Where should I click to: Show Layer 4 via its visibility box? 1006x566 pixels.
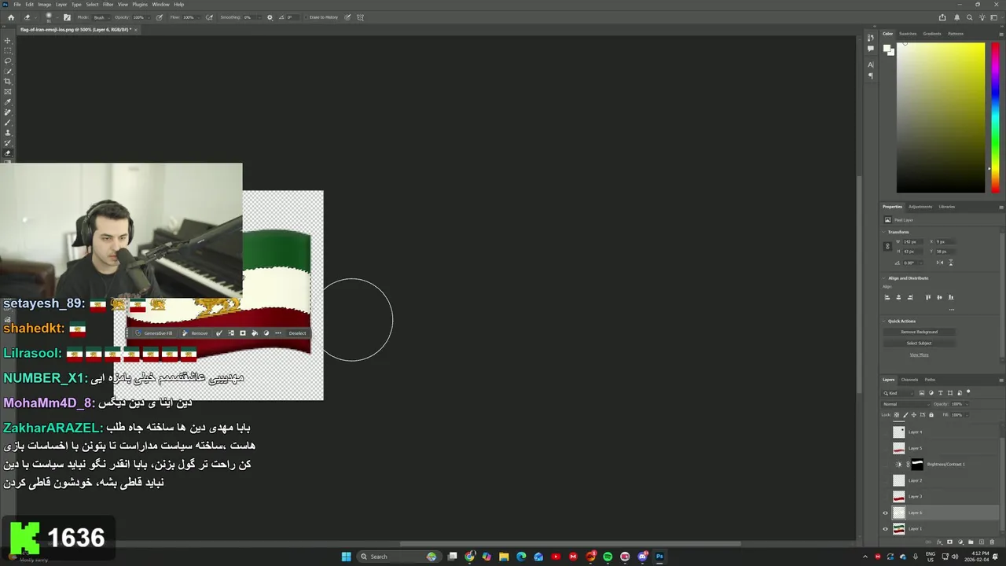coord(886,432)
